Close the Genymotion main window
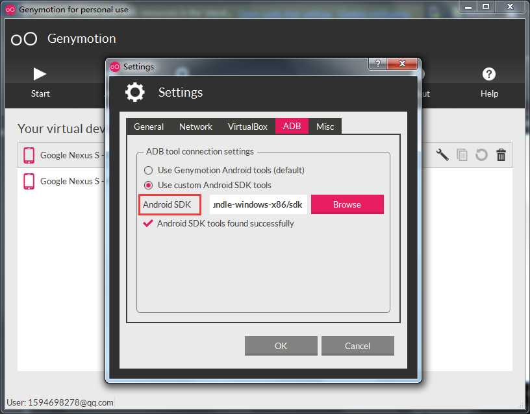 pos(510,6)
